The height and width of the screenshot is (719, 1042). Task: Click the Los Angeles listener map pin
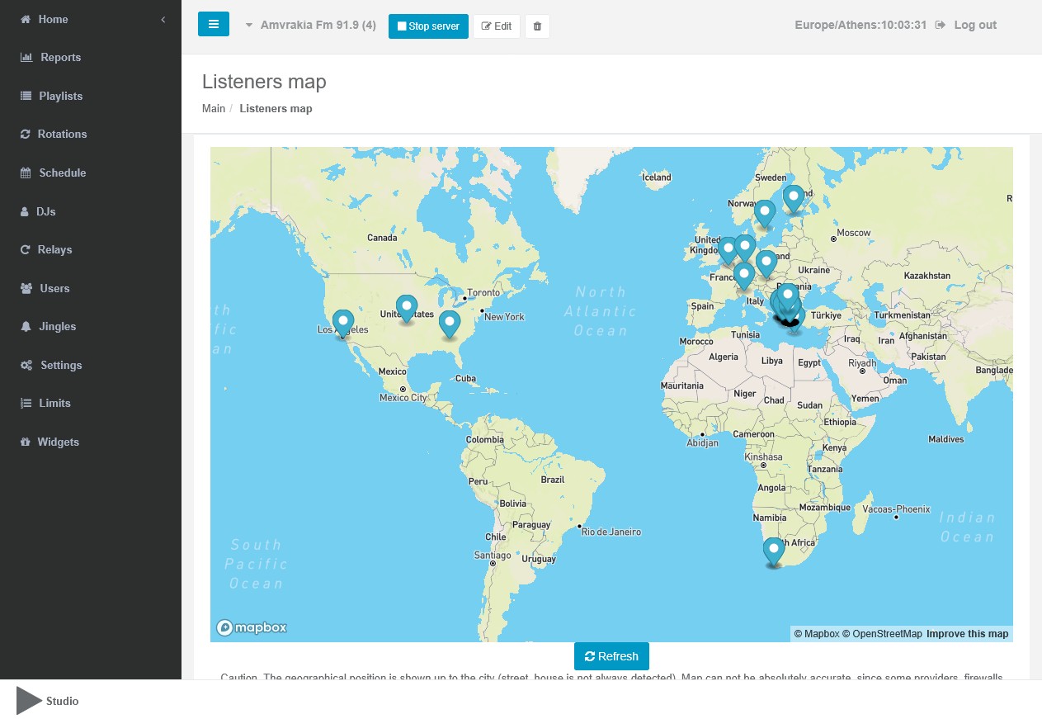pos(343,323)
